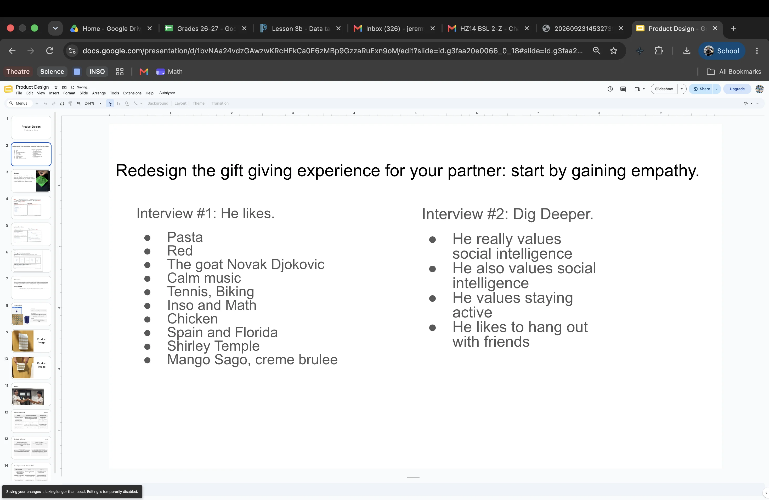Expand the Chrome tab search chevron
Image resolution: width=769 pixels, height=500 pixels.
tap(55, 29)
